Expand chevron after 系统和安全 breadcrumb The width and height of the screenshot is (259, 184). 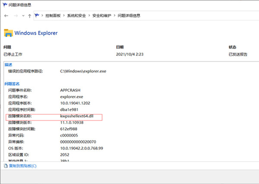(x=89, y=16)
